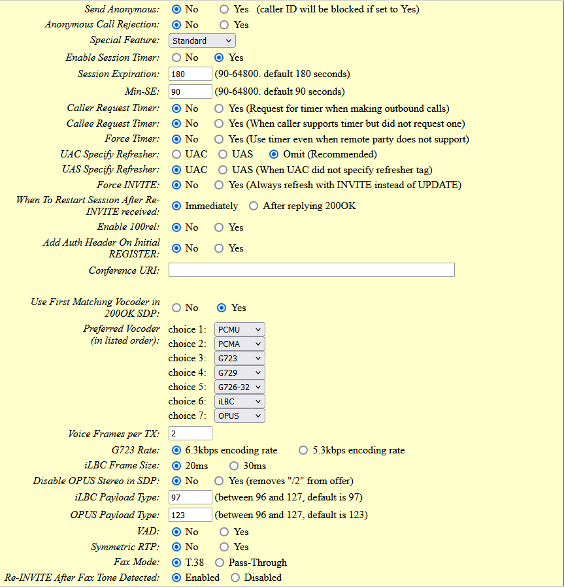The width and height of the screenshot is (564, 588).
Task: Click the Session Expiration input field
Action: tap(190, 74)
